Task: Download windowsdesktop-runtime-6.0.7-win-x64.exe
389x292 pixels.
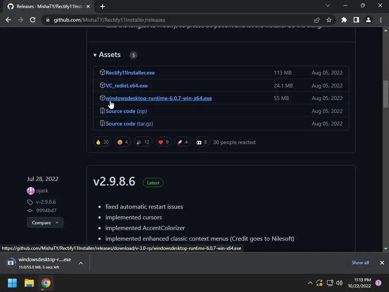Action: point(159,98)
